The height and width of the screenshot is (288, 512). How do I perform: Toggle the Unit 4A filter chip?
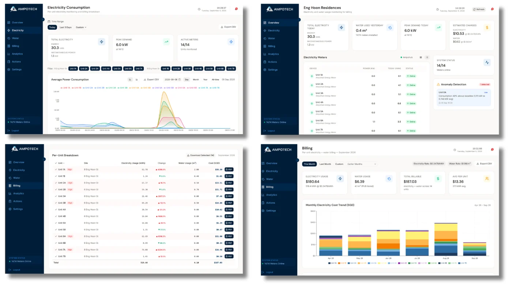[106, 68]
